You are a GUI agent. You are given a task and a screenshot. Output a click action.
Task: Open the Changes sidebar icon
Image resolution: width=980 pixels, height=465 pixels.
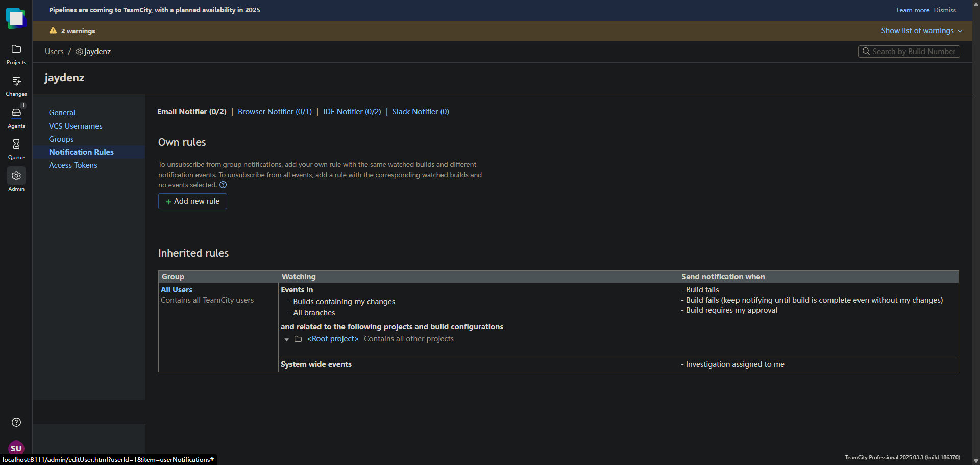16,81
